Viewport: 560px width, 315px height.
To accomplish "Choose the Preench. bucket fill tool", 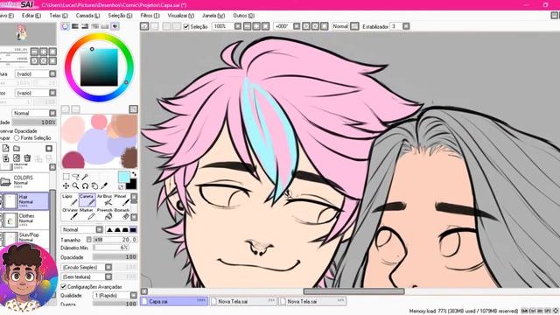I will tap(105, 213).
